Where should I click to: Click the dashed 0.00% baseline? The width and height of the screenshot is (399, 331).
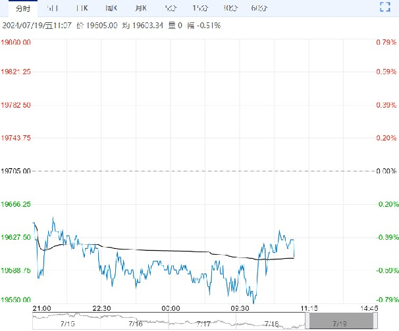coord(198,171)
